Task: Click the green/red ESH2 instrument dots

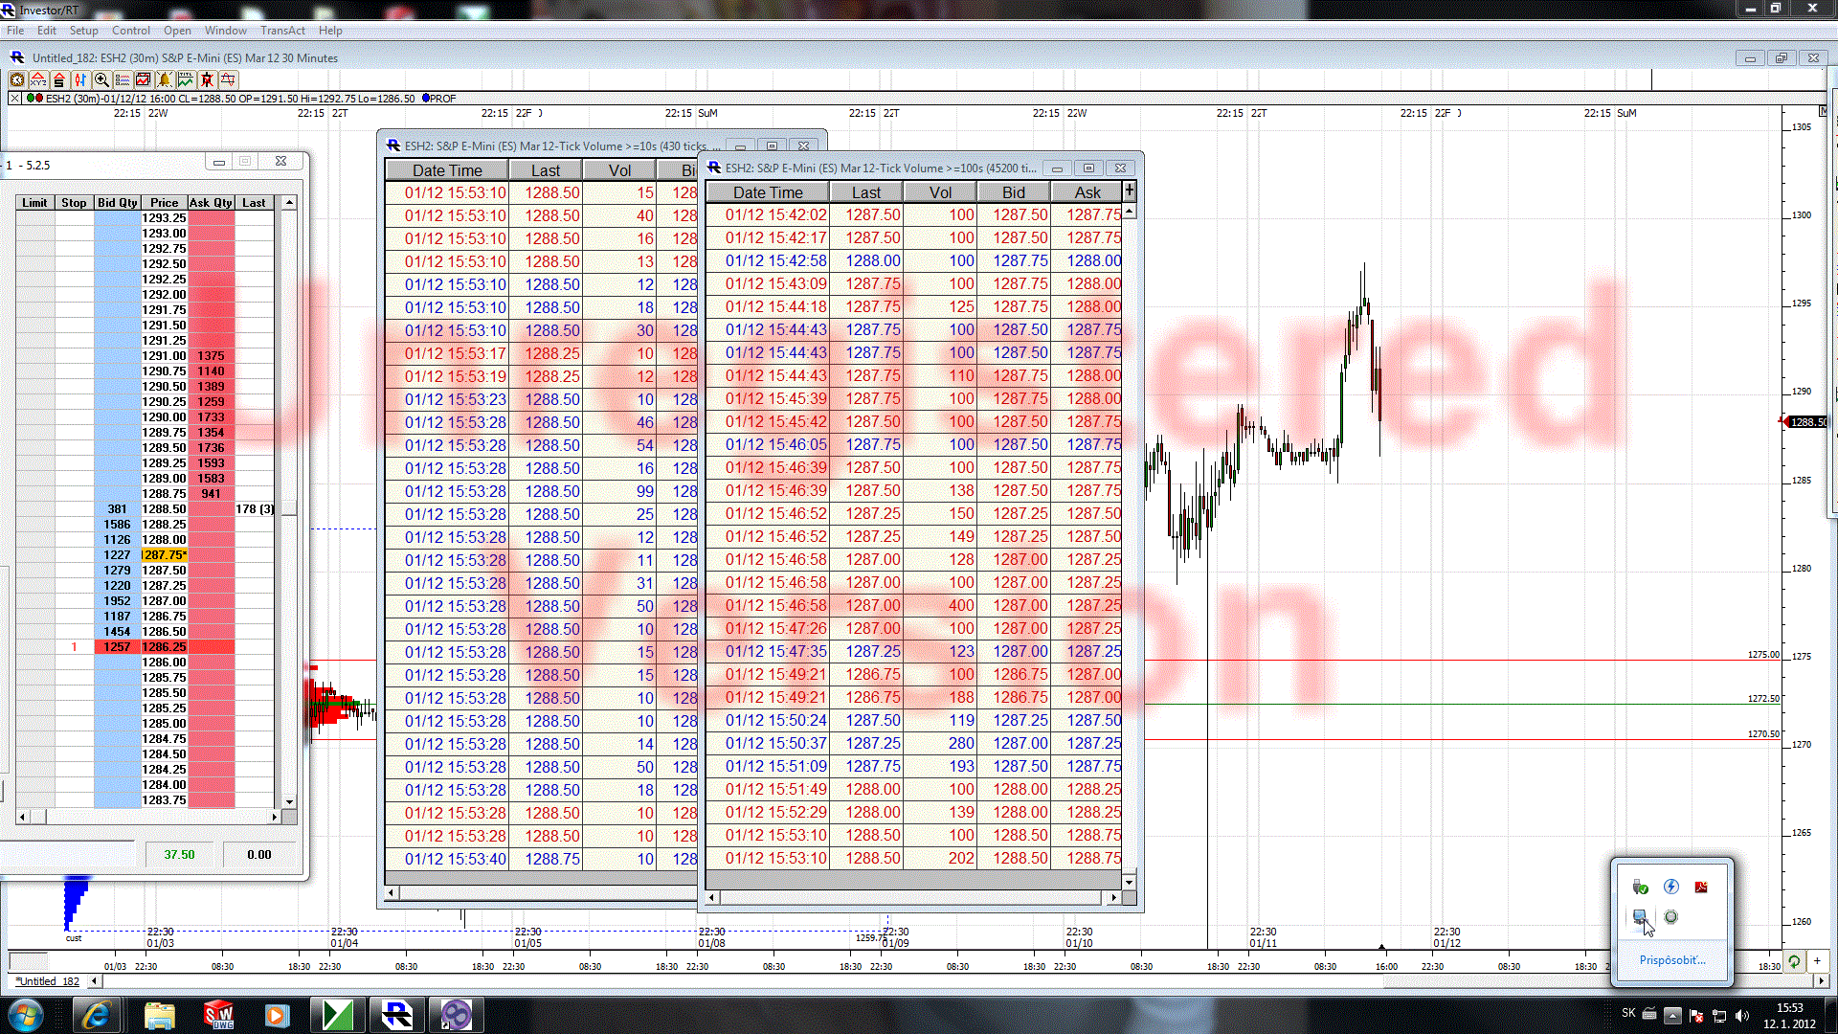Action: click(x=34, y=99)
